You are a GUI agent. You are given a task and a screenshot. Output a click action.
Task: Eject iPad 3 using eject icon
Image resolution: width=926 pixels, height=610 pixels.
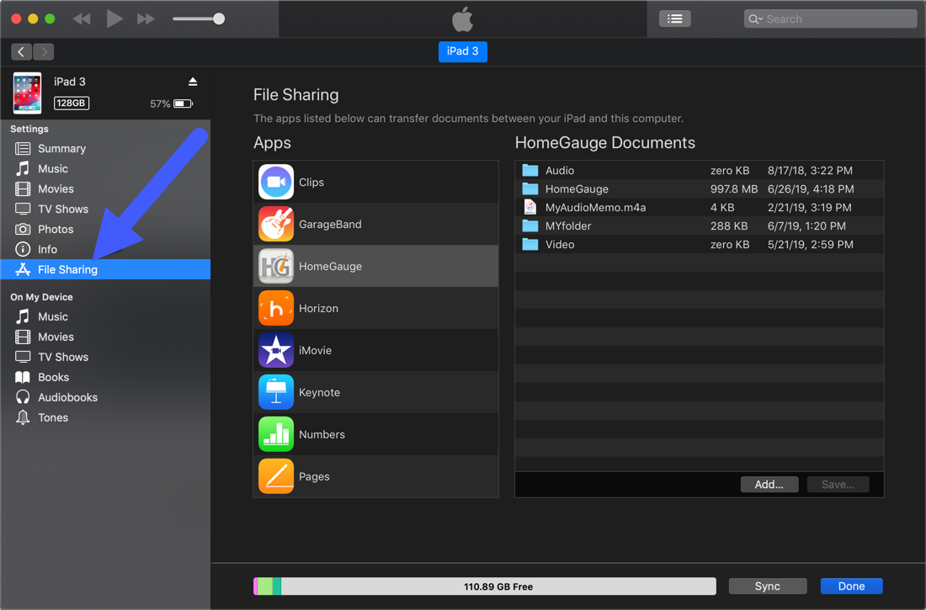point(193,82)
